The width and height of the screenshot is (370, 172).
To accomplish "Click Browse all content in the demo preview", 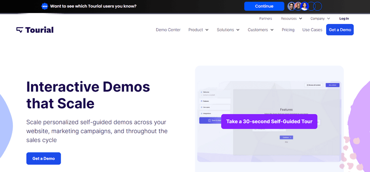I will 314,85.
